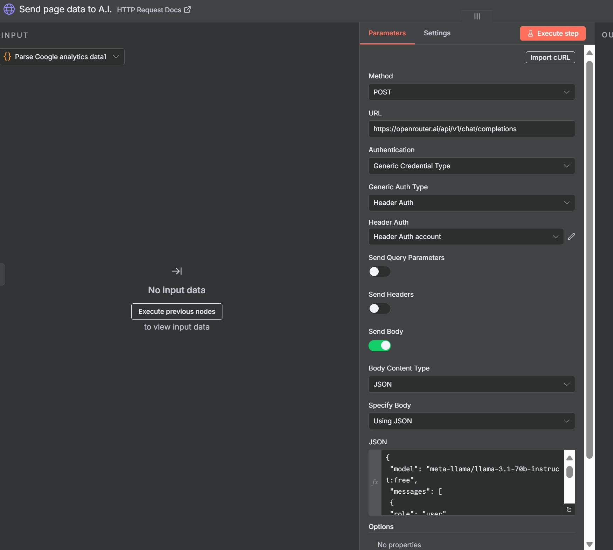The width and height of the screenshot is (613, 550).
Task: Click the Import cURL button
Action: 550,57
